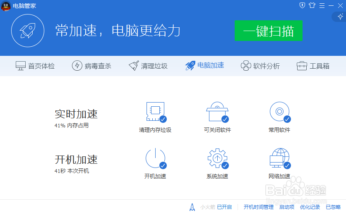The image size is (346, 213).
Task: Switch to 首页体检 tab
Action: tap(35, 66)
